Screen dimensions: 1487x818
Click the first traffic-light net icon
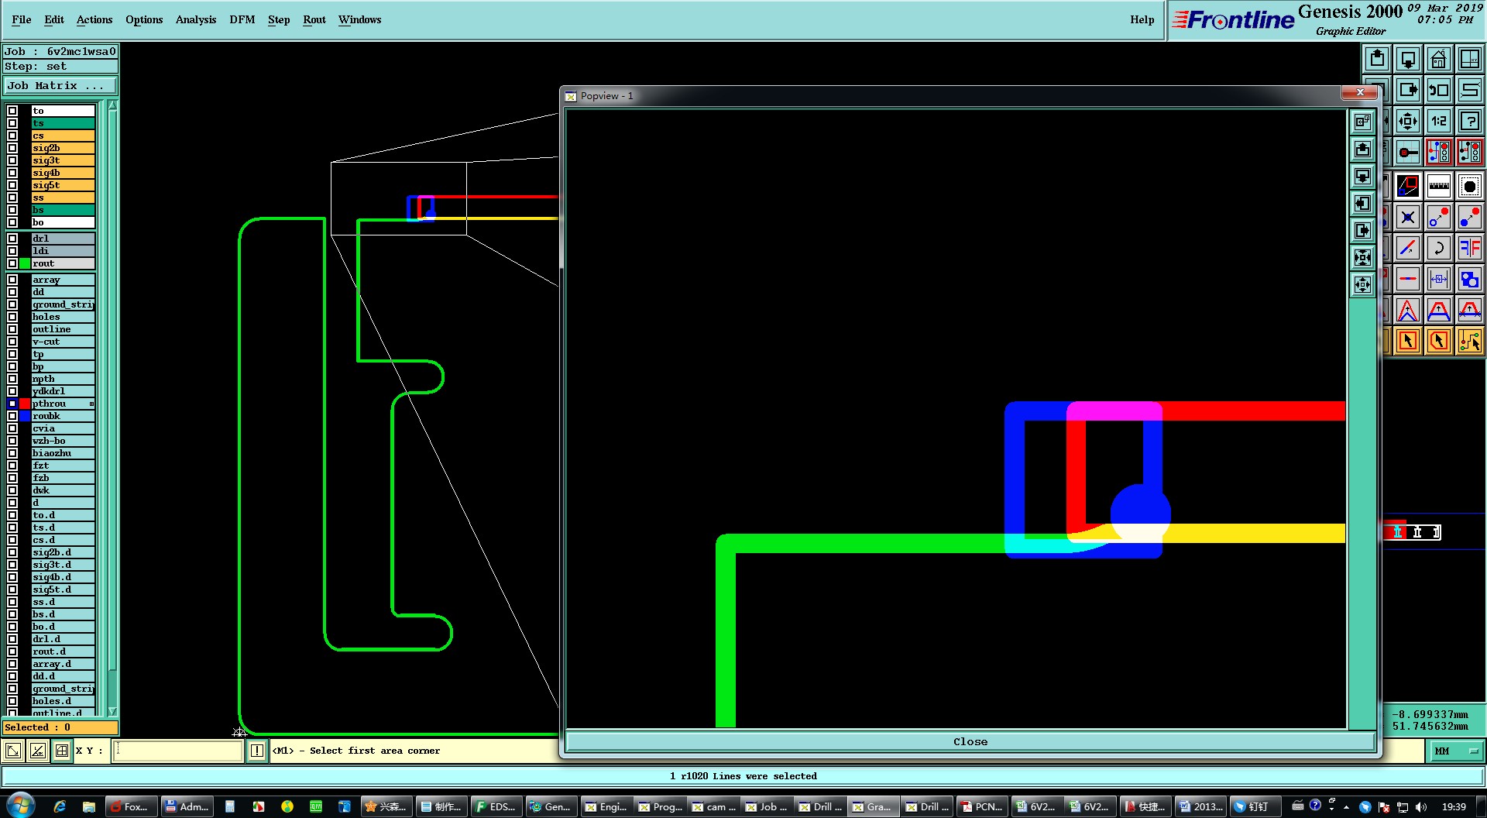point(1439,152)
